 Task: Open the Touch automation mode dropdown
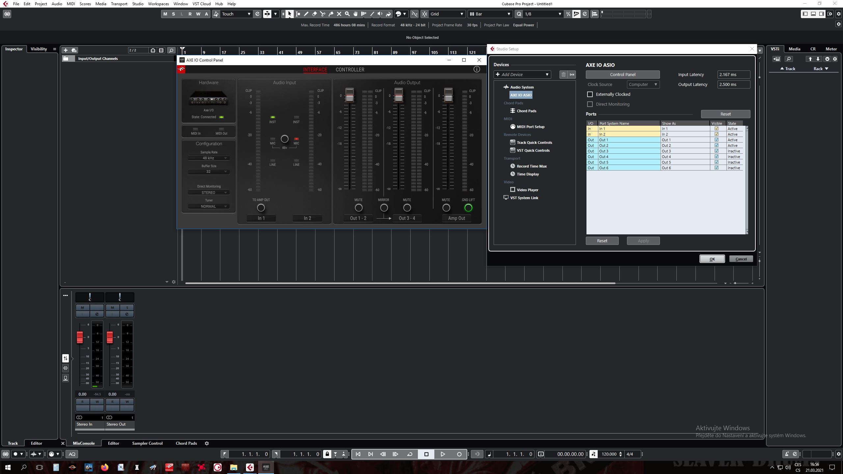point(236,14)
